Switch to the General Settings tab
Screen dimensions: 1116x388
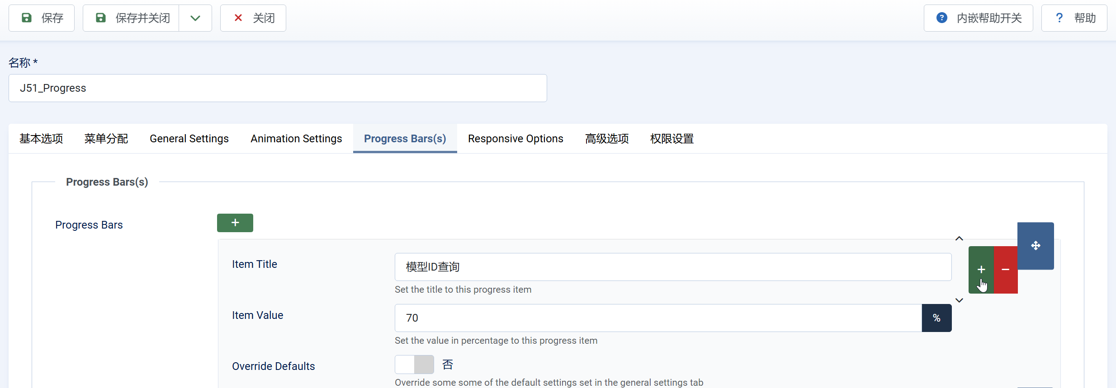pos(189,139)
